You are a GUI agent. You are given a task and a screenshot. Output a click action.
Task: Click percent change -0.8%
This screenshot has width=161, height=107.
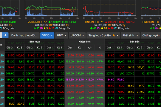click(x=100, y=56)
